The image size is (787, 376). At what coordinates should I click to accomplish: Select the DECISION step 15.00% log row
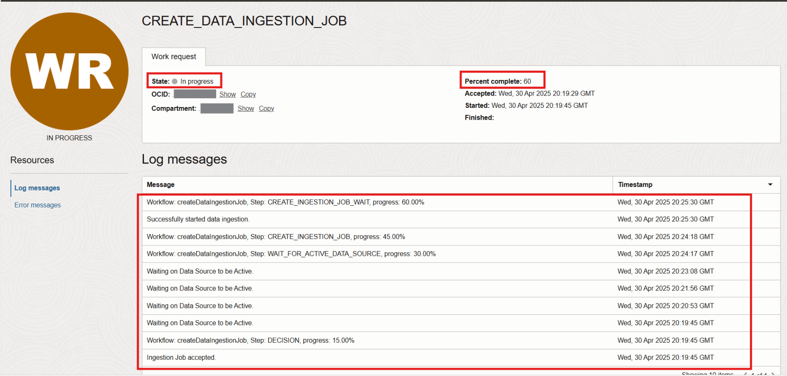pos(250,340)
